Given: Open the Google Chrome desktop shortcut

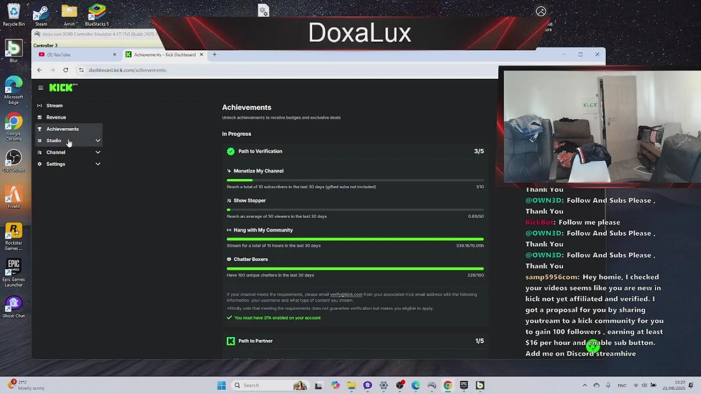Looking at the screenshot, I should click(x=14, y=127).
